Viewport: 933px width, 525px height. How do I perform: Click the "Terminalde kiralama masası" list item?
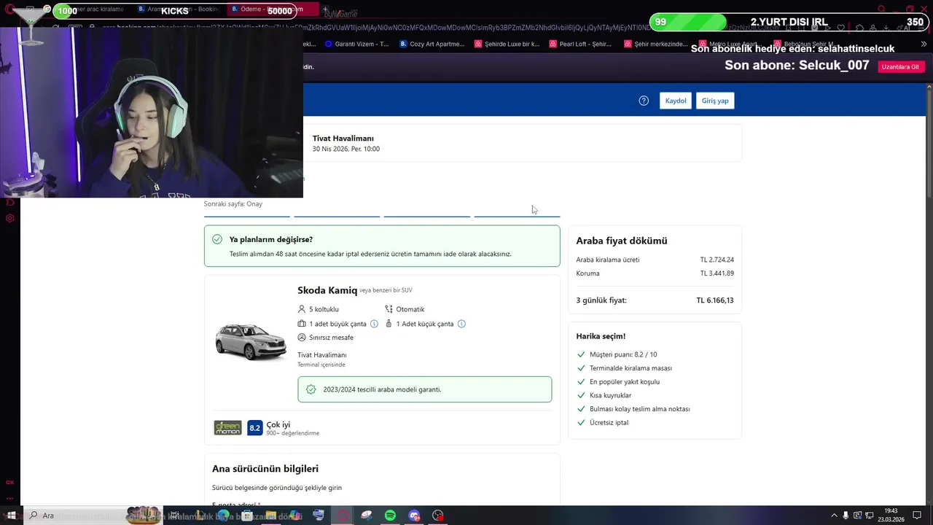(631, 368)
